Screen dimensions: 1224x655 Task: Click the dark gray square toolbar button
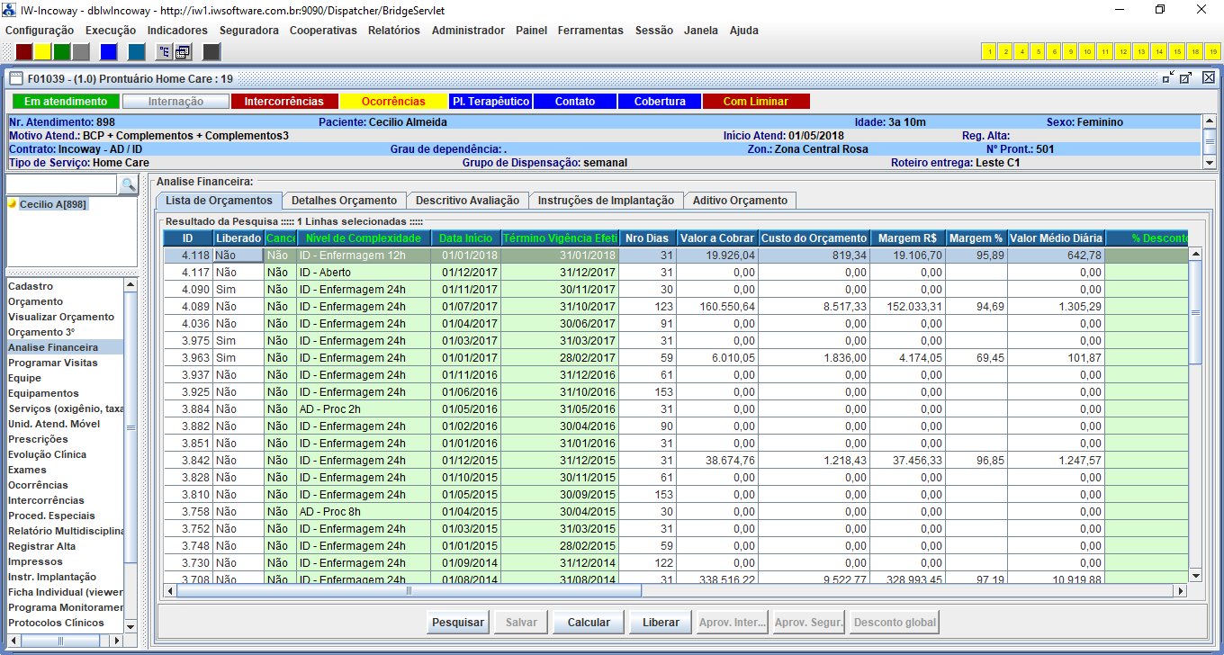211,51
